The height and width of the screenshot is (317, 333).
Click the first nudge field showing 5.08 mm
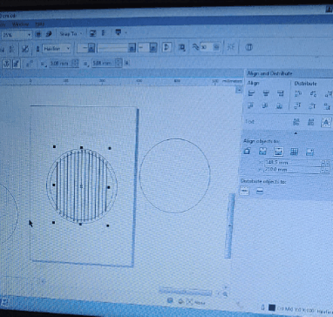(x=60, y=63)
